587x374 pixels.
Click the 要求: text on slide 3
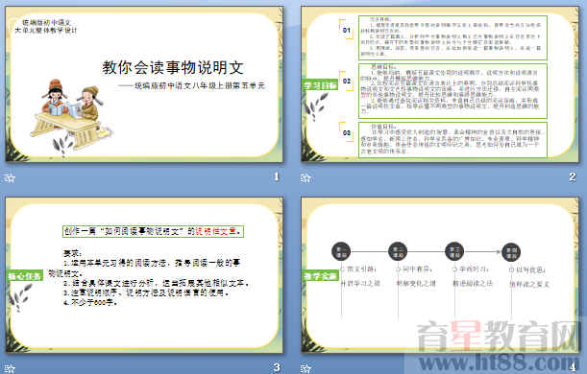73,253
